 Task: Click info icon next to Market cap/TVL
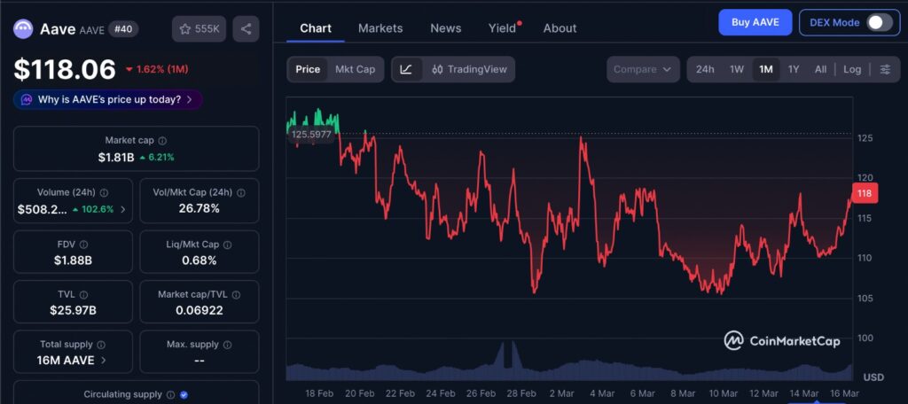coord(236,295)
